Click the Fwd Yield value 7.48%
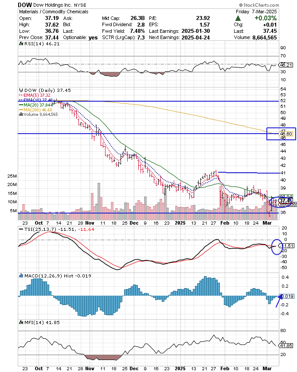The height and width of the screenshot is (372, 297). (137, 31)
